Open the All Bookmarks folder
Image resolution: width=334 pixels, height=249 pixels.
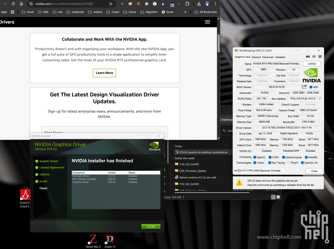click(x=206, y=12)
